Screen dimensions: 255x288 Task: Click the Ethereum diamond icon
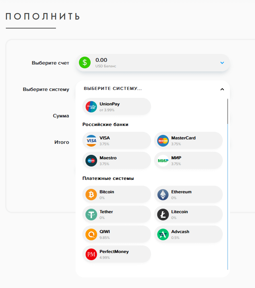coord(163,195)
